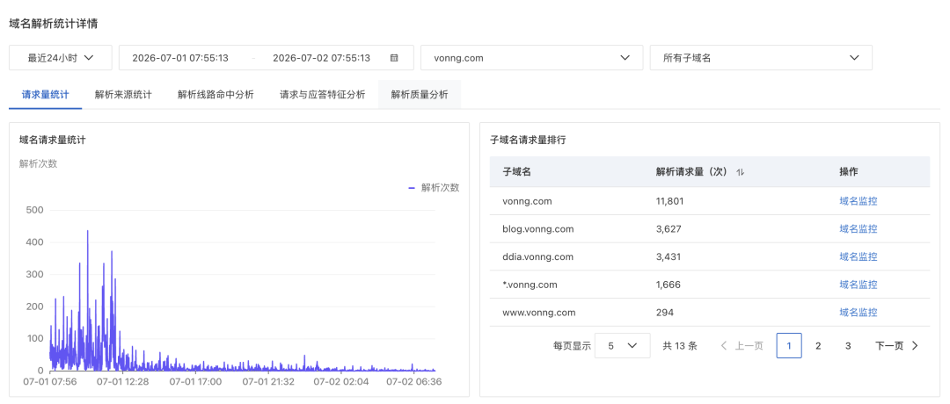Viewport: 950px width, 404px height.
Task: Click the 3,627 request count value
Action: [669, 229]
